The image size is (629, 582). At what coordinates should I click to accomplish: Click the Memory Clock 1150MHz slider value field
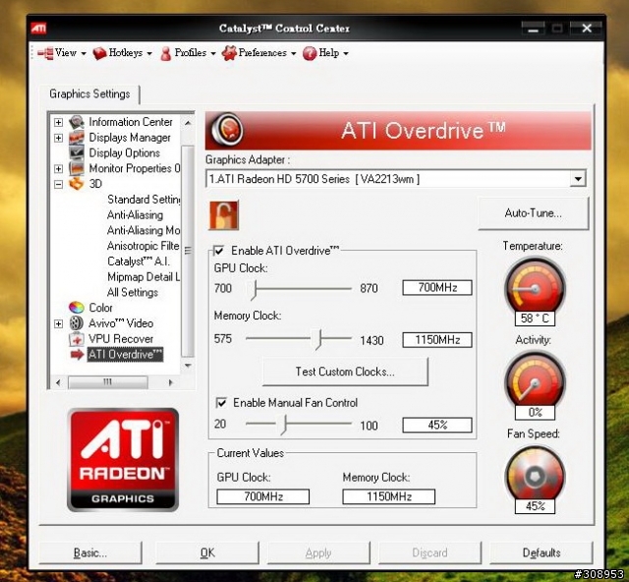click(437, 340)
